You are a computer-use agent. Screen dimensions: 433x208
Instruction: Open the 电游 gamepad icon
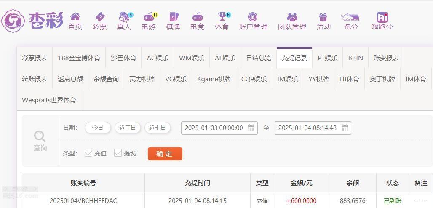[149, 17]
